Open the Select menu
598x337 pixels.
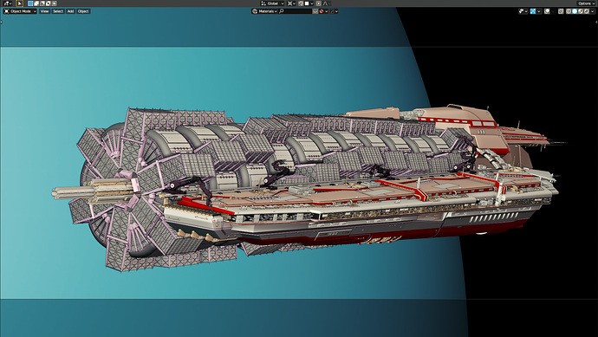(x=58, y=11)
